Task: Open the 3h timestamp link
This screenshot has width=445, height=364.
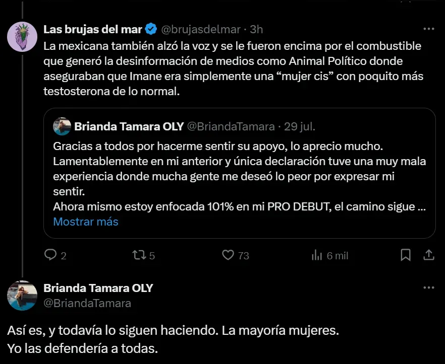Action: (x=256, y=29)
